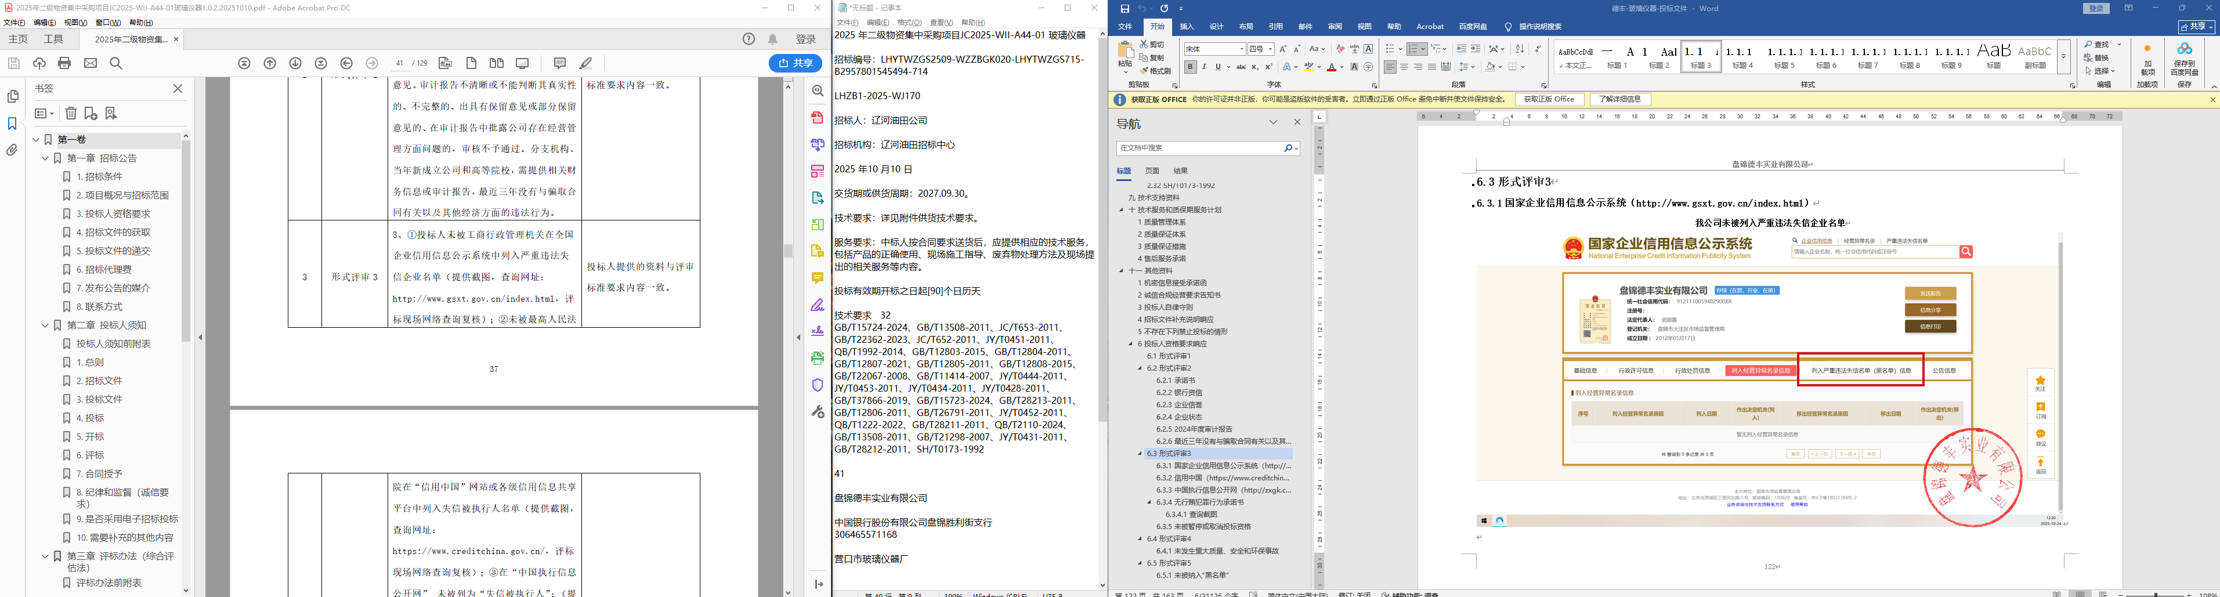Open the 文件 menu in Acrobat
2220x597 pixels.
(14, 23)
